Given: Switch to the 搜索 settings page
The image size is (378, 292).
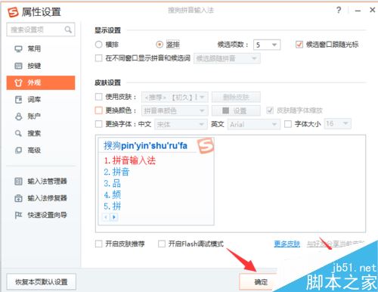Looking at the screenshot, I should point(41,133).
